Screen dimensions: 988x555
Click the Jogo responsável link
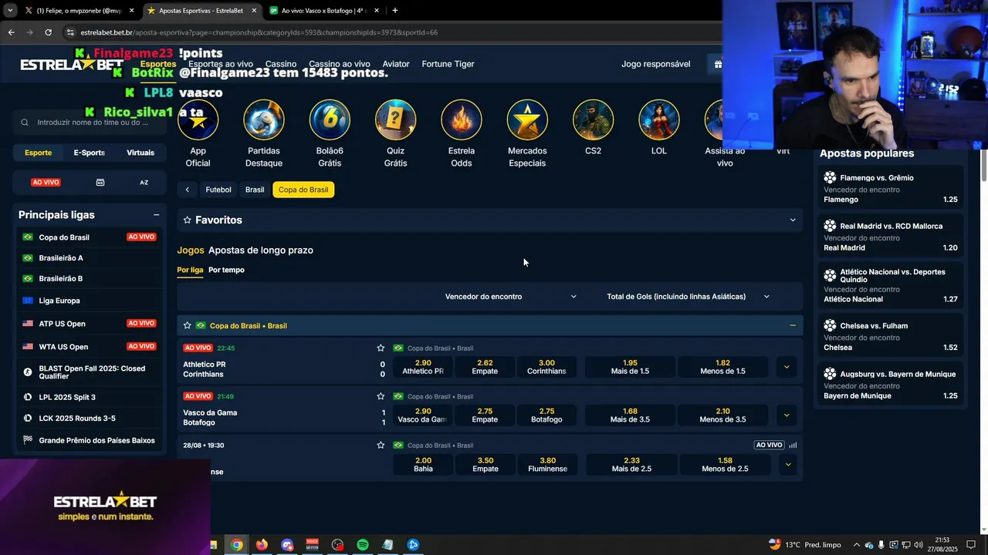tap(655, 64)
